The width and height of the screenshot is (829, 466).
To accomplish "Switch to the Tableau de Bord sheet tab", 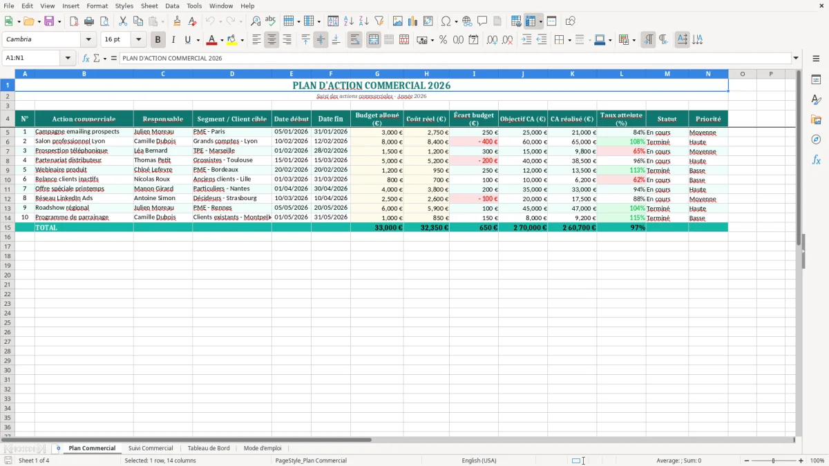I will pyautogui.click(x=209, y=448).
